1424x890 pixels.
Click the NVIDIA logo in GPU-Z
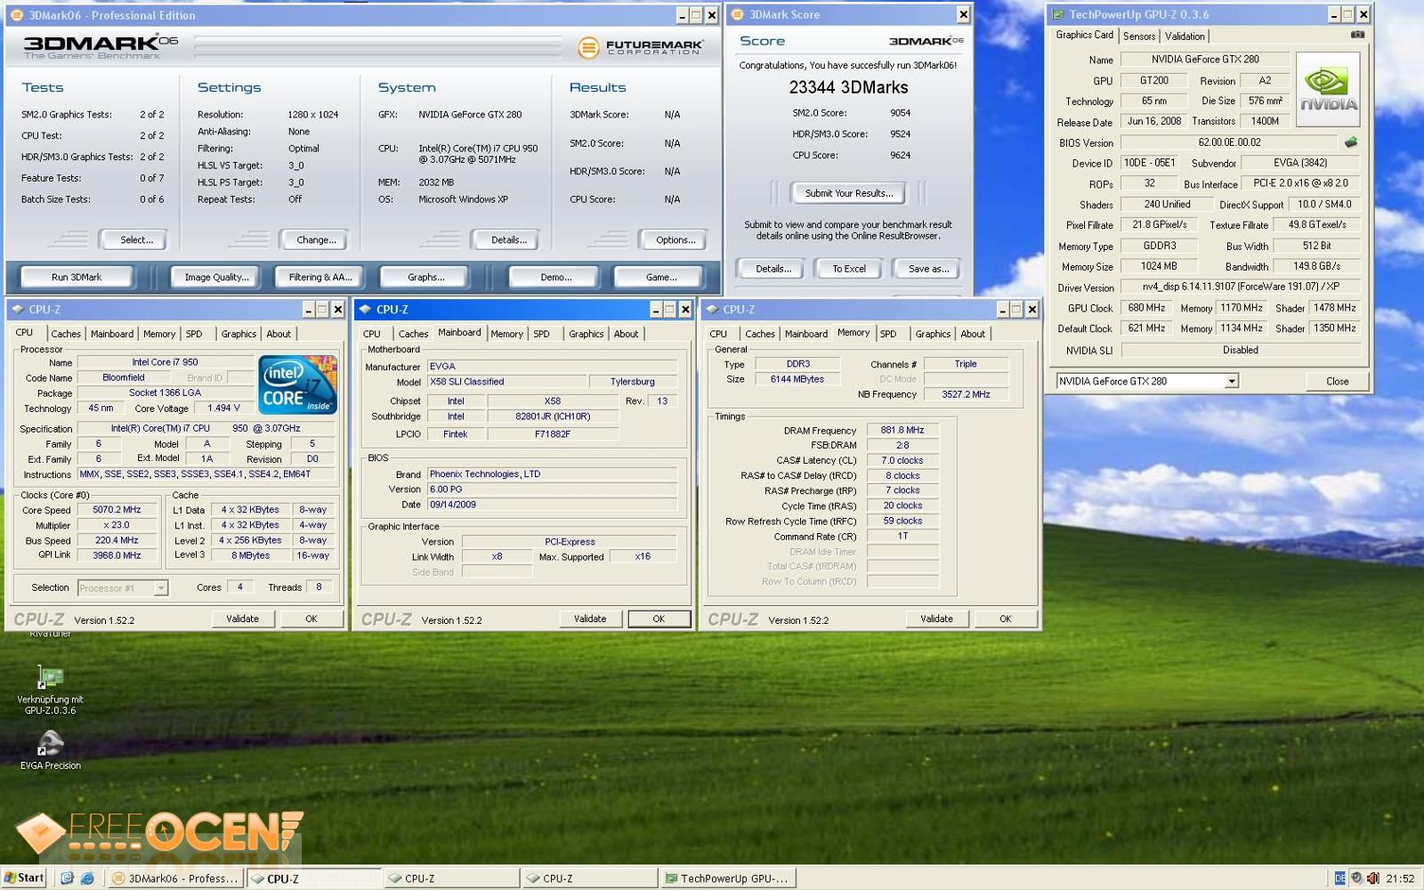(1328, 89)
